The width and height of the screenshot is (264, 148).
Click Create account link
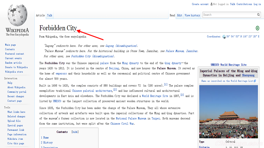click(200, 4)
